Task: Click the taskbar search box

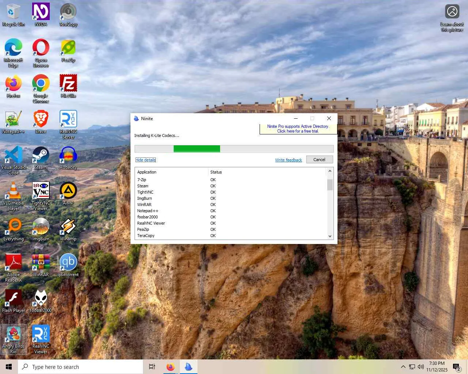Action: pos(80,367)
